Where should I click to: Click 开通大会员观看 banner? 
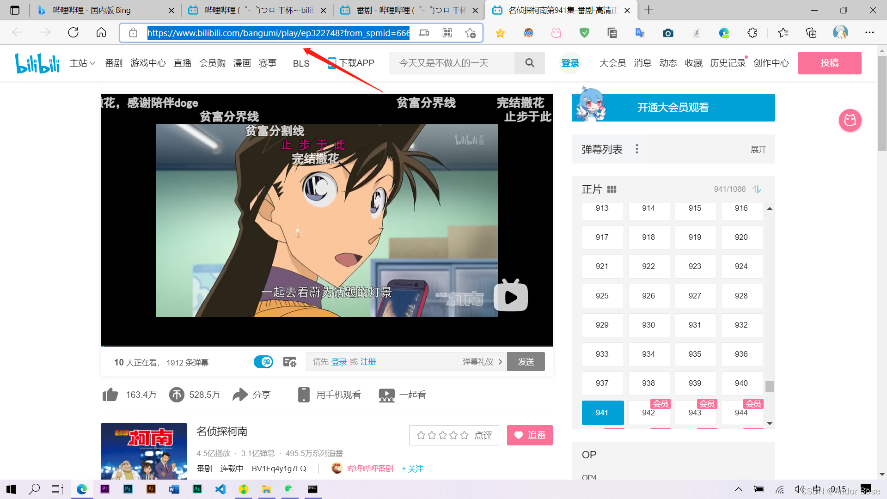tap(673, 108)
